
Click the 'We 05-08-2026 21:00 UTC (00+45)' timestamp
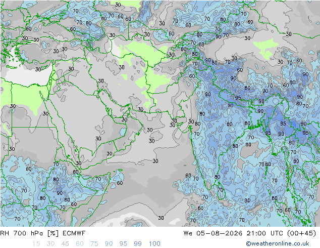pyautogui.click(x=250, y=233)
